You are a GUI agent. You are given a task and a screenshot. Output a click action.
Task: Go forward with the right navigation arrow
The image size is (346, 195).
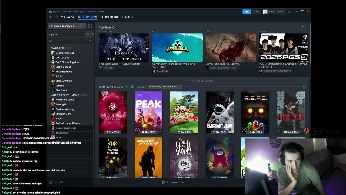pyautogui.click(x=56, y=17)
